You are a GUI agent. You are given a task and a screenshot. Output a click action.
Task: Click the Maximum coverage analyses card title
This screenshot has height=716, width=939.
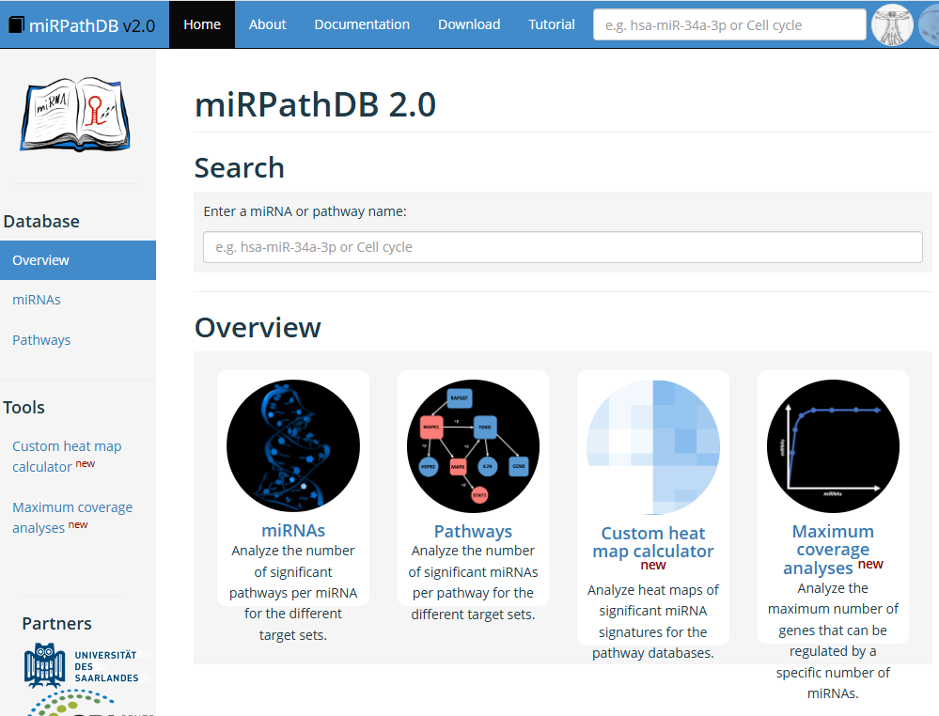(x=832, y=550)
